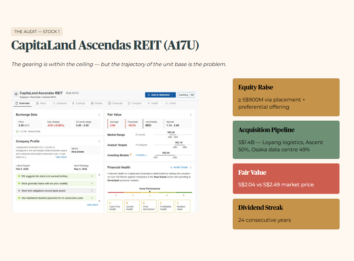The width and height of the screenshot is (354, 261).
Task: Open the Exchange Data three-dot menu
Action: tap(99, 115)
